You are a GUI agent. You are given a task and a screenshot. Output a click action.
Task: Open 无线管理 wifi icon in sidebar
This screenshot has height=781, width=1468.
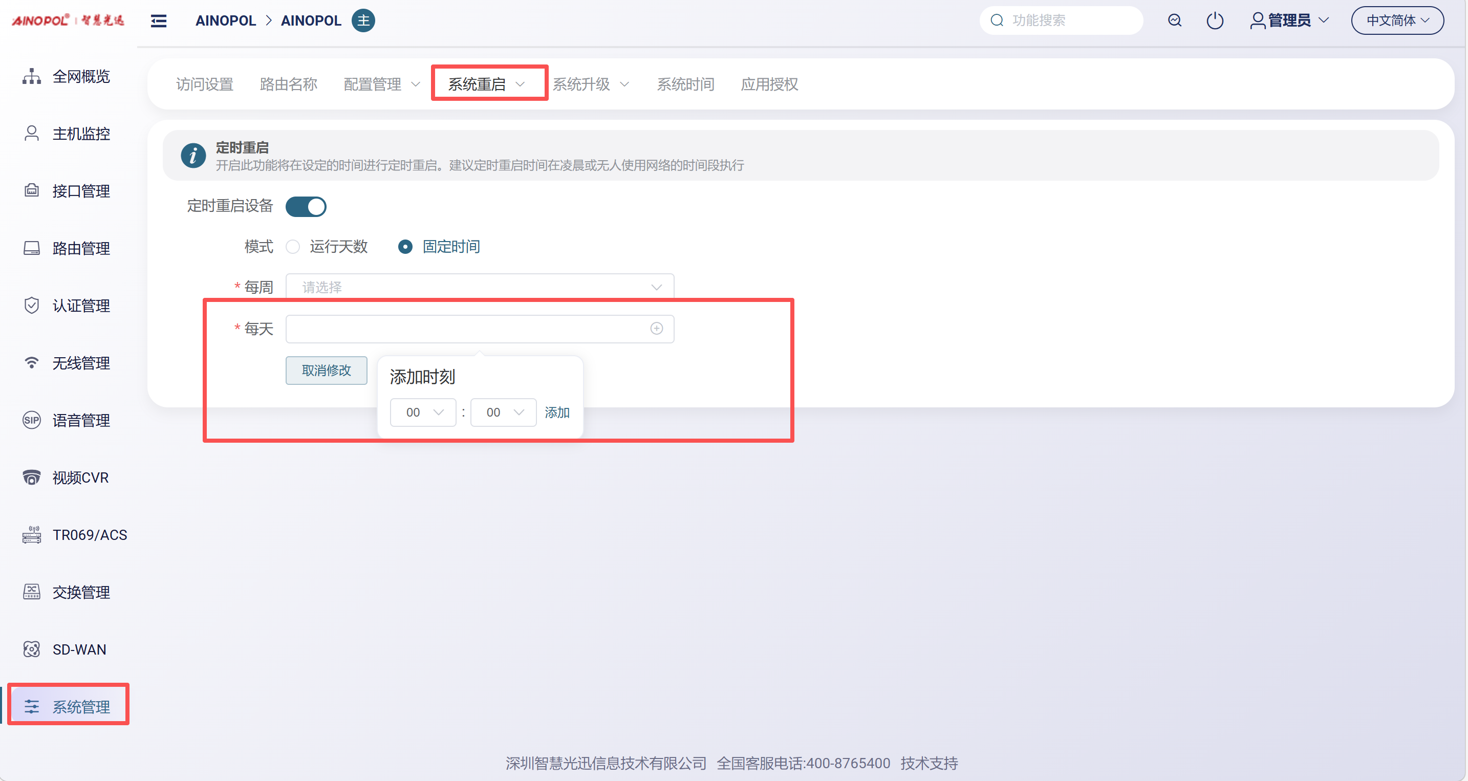(x=31, y=363)
